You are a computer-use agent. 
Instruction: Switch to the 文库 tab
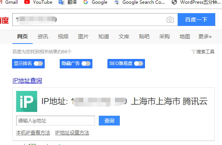tap(124, 36)
